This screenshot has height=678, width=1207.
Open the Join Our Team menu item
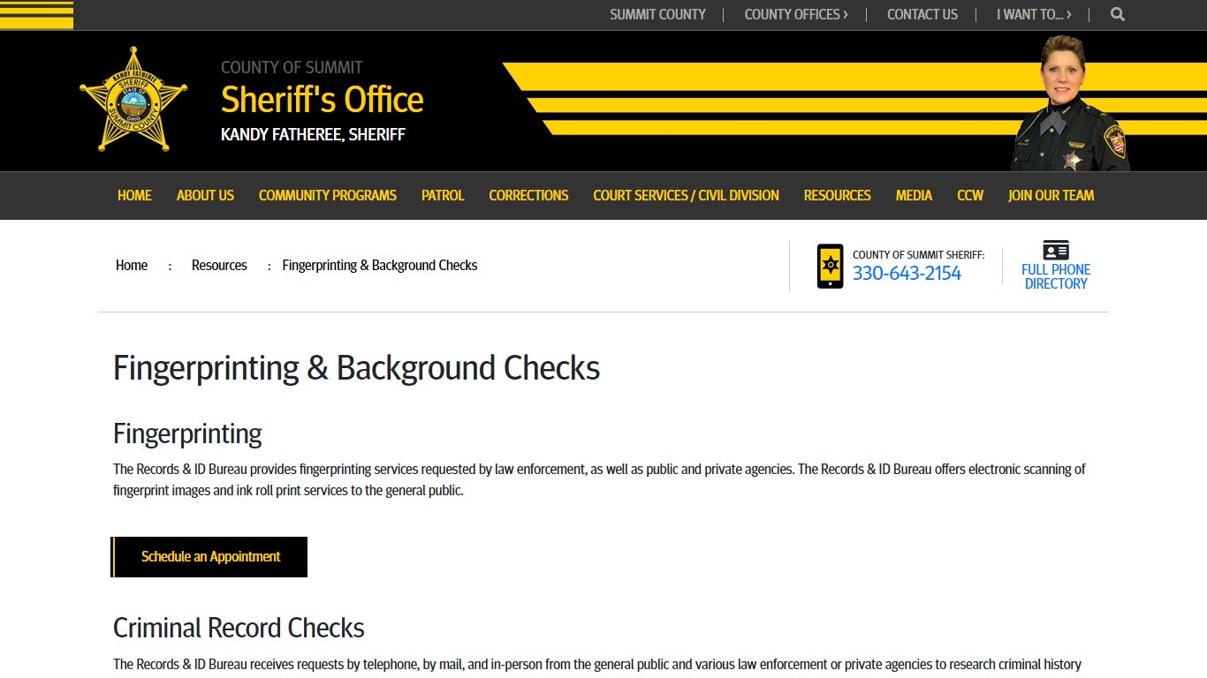click(1051, 195)
